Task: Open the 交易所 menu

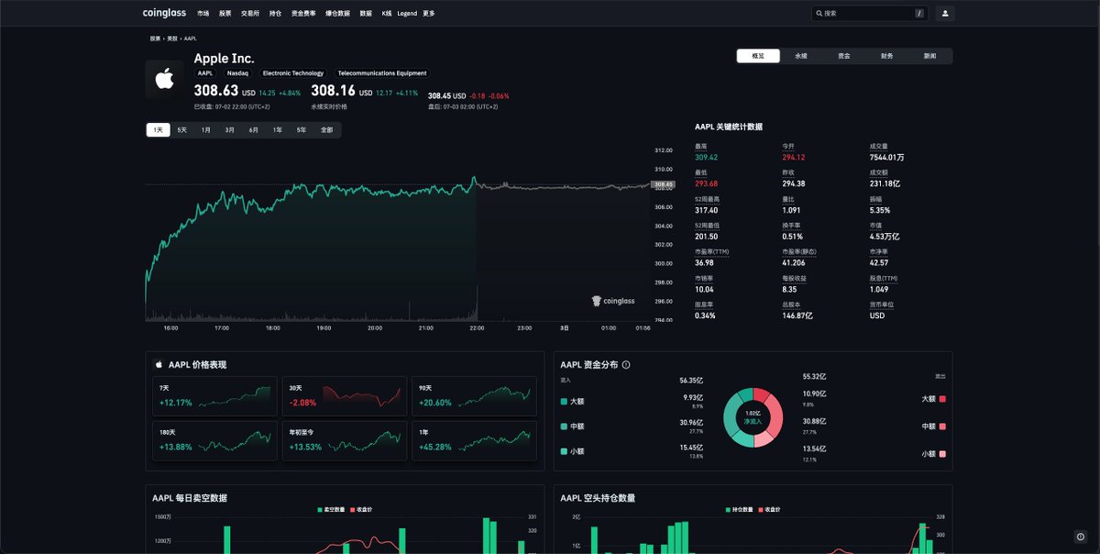Action: (250, 14)
